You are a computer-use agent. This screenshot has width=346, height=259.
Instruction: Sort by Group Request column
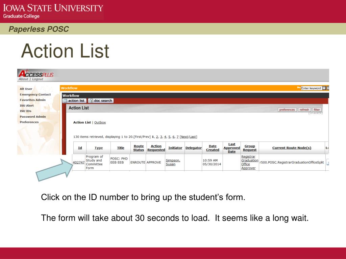(250, 148)
